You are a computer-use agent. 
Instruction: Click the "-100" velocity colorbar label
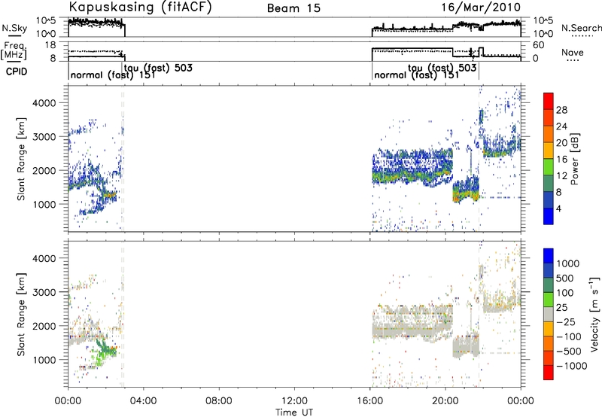569,336
